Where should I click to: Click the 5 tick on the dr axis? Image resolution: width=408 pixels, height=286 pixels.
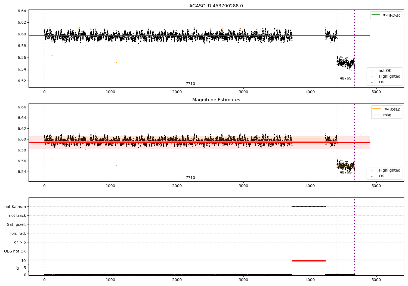tap(25, 268)
